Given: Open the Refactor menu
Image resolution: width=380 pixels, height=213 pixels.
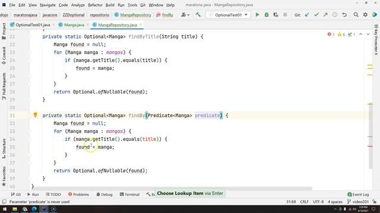Looking at the screenshot, I should click(95, 5).
